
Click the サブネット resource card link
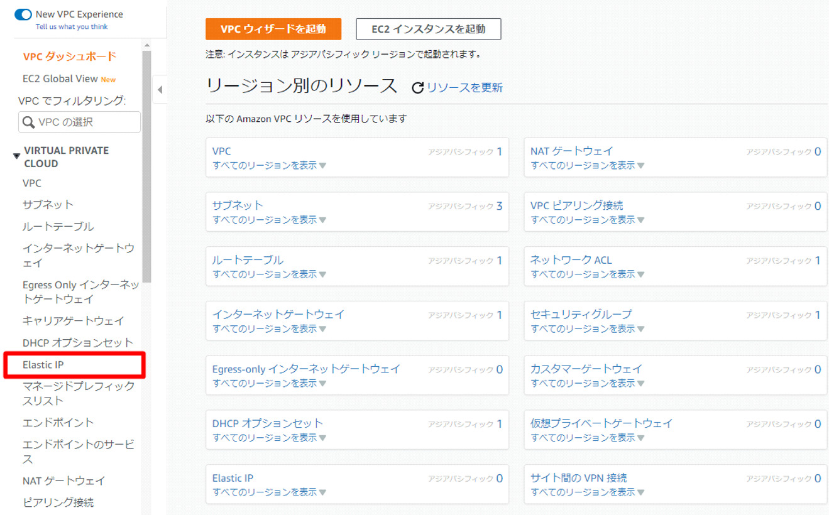tap(238, 205)
